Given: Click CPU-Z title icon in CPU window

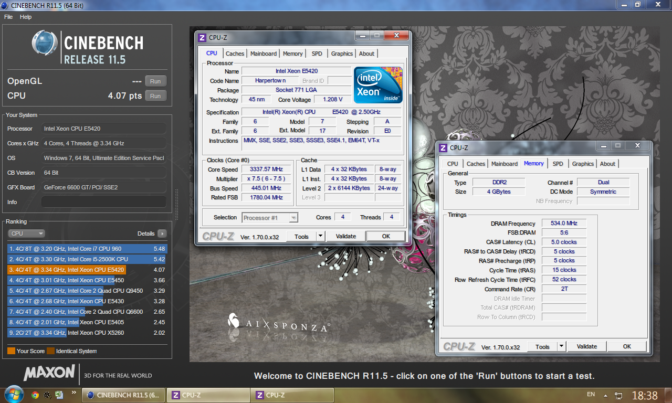Looking at the screenshot, I should click(x=202, y=38).
